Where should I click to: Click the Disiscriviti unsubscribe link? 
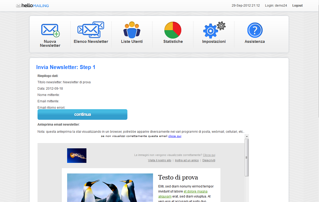(x=209, y=160)
